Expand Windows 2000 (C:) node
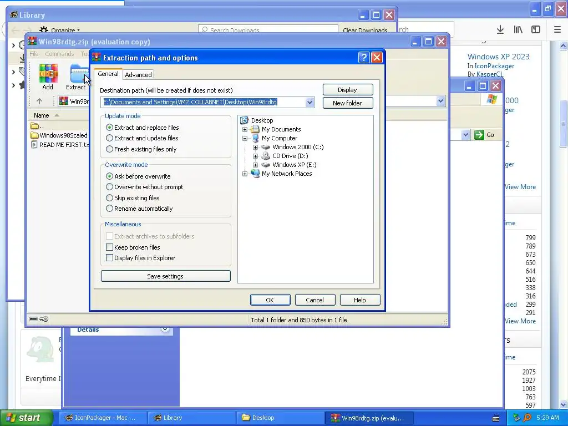The width and height of the screenshot is (568, 426). pos(255,147)
